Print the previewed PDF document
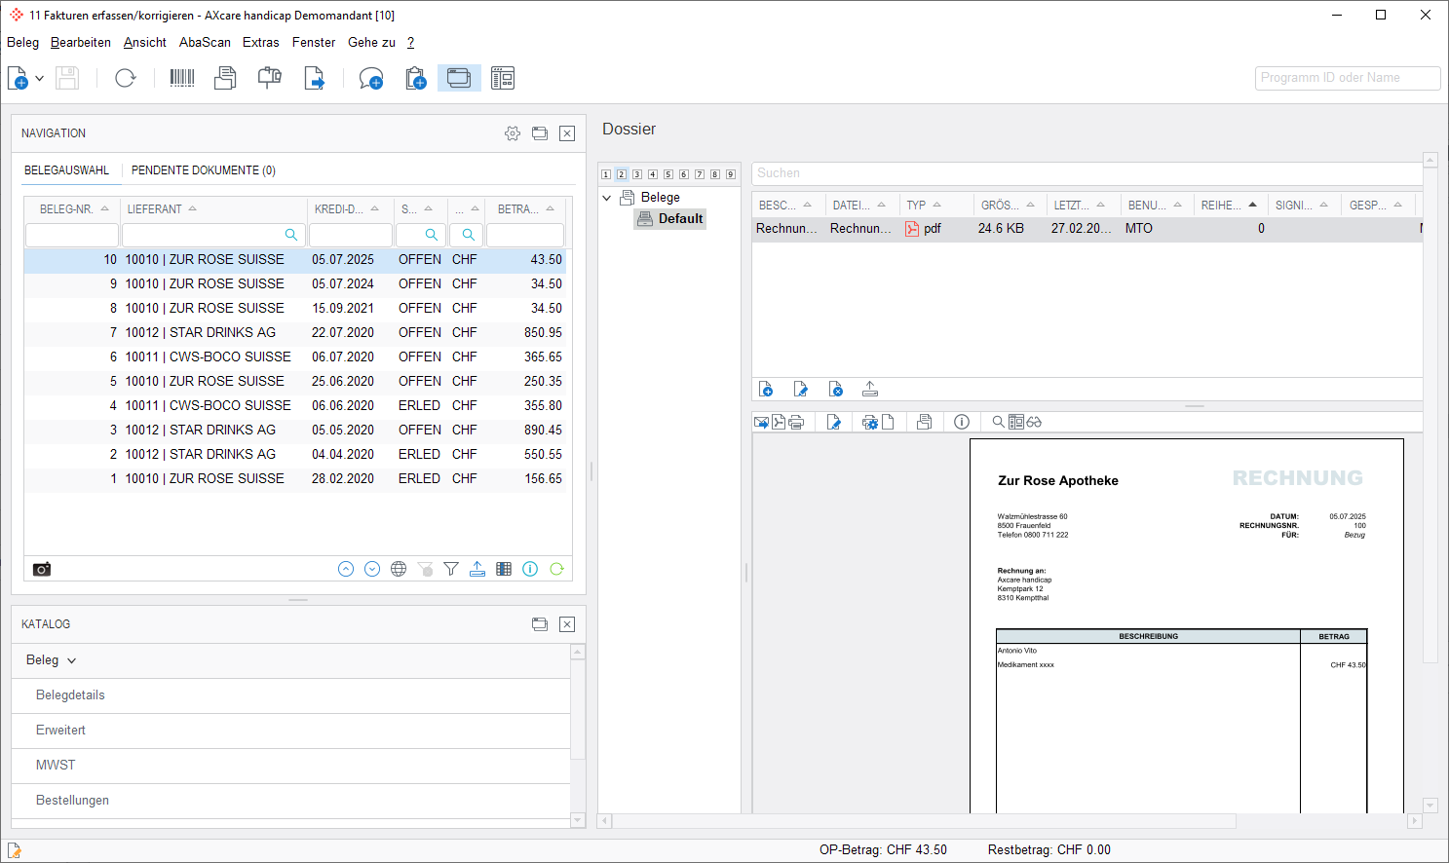Screen dimensions: 1449x863 pyautogui.click(x=796, y=422)
